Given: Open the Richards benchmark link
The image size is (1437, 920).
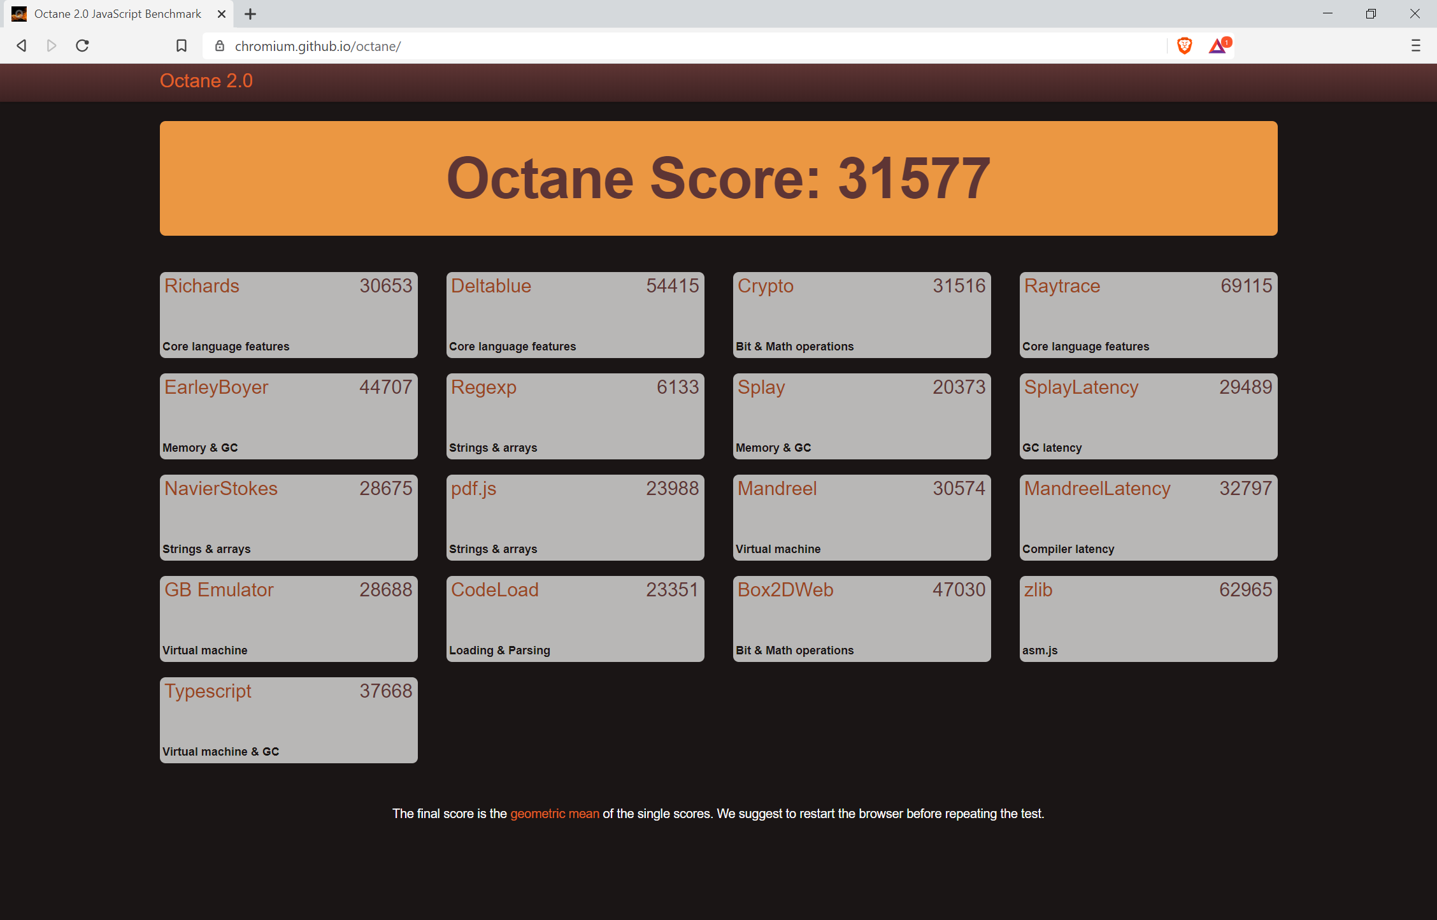Looking at the screenshot, I should click(202, 286).
